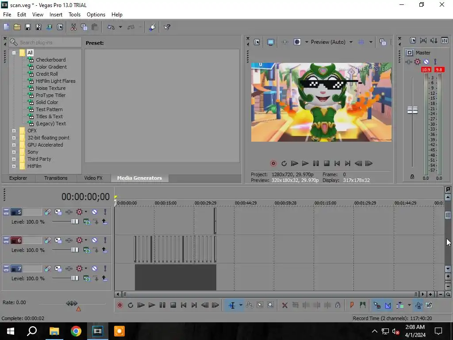This screenshot has width=453, height=340.
Task: Mute track 5
Action: [x=95, y=212]
